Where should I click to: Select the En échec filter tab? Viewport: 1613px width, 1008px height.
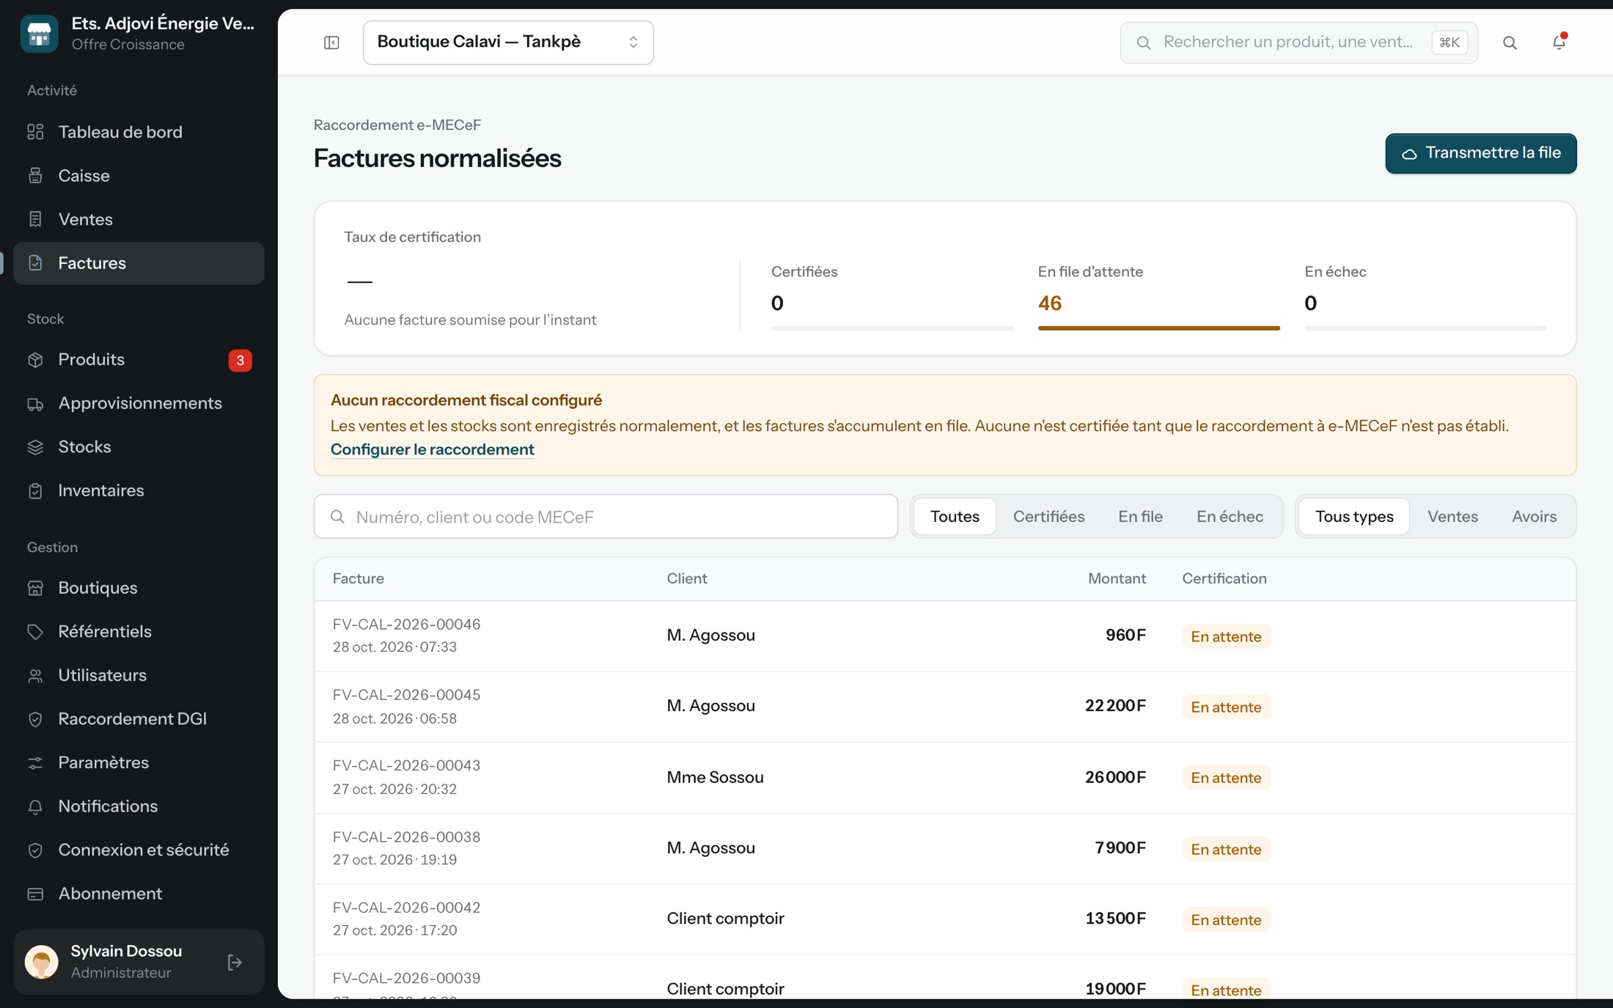(1230, 517)
